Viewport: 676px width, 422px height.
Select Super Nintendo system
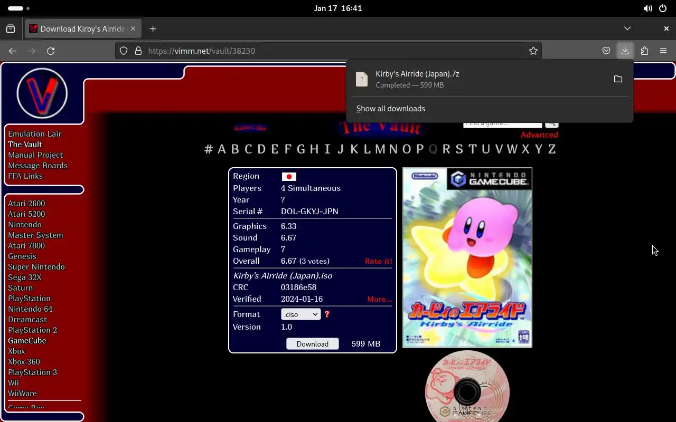[36, 267]
